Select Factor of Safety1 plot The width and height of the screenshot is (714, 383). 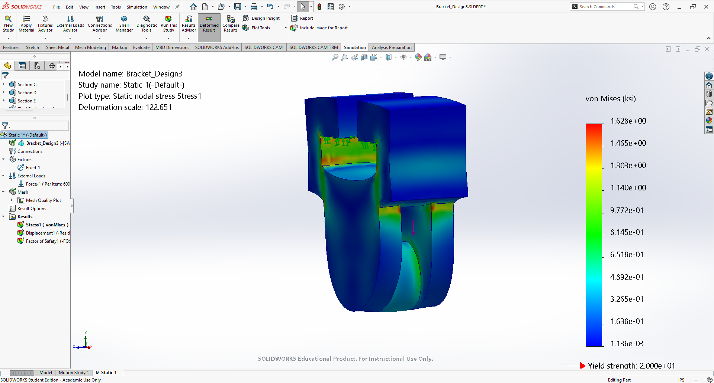click(44, 241)
